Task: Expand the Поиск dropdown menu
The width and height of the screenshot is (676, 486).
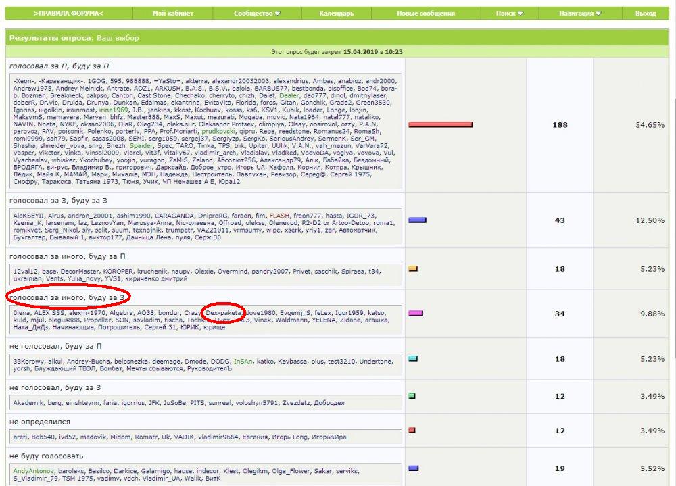Action: (x=509, y=14)
